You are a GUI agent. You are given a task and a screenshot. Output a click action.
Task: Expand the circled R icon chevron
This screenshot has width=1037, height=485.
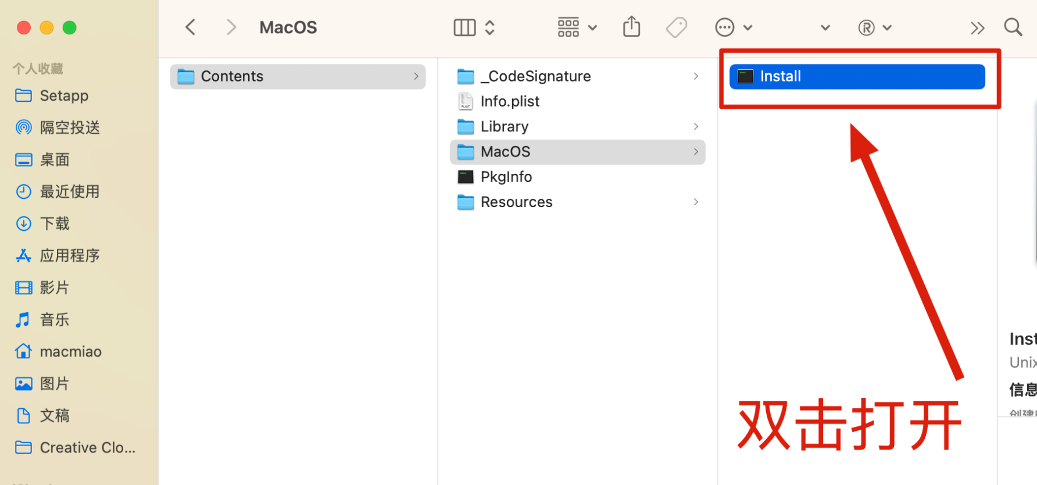point(887,27)
